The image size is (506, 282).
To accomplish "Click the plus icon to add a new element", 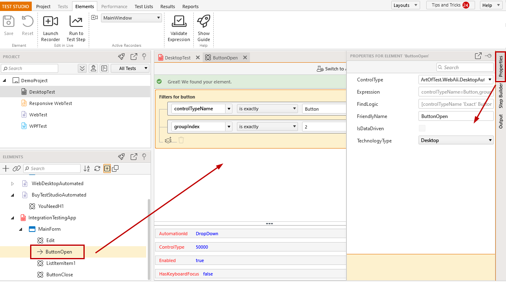I will tap(6, 168).
